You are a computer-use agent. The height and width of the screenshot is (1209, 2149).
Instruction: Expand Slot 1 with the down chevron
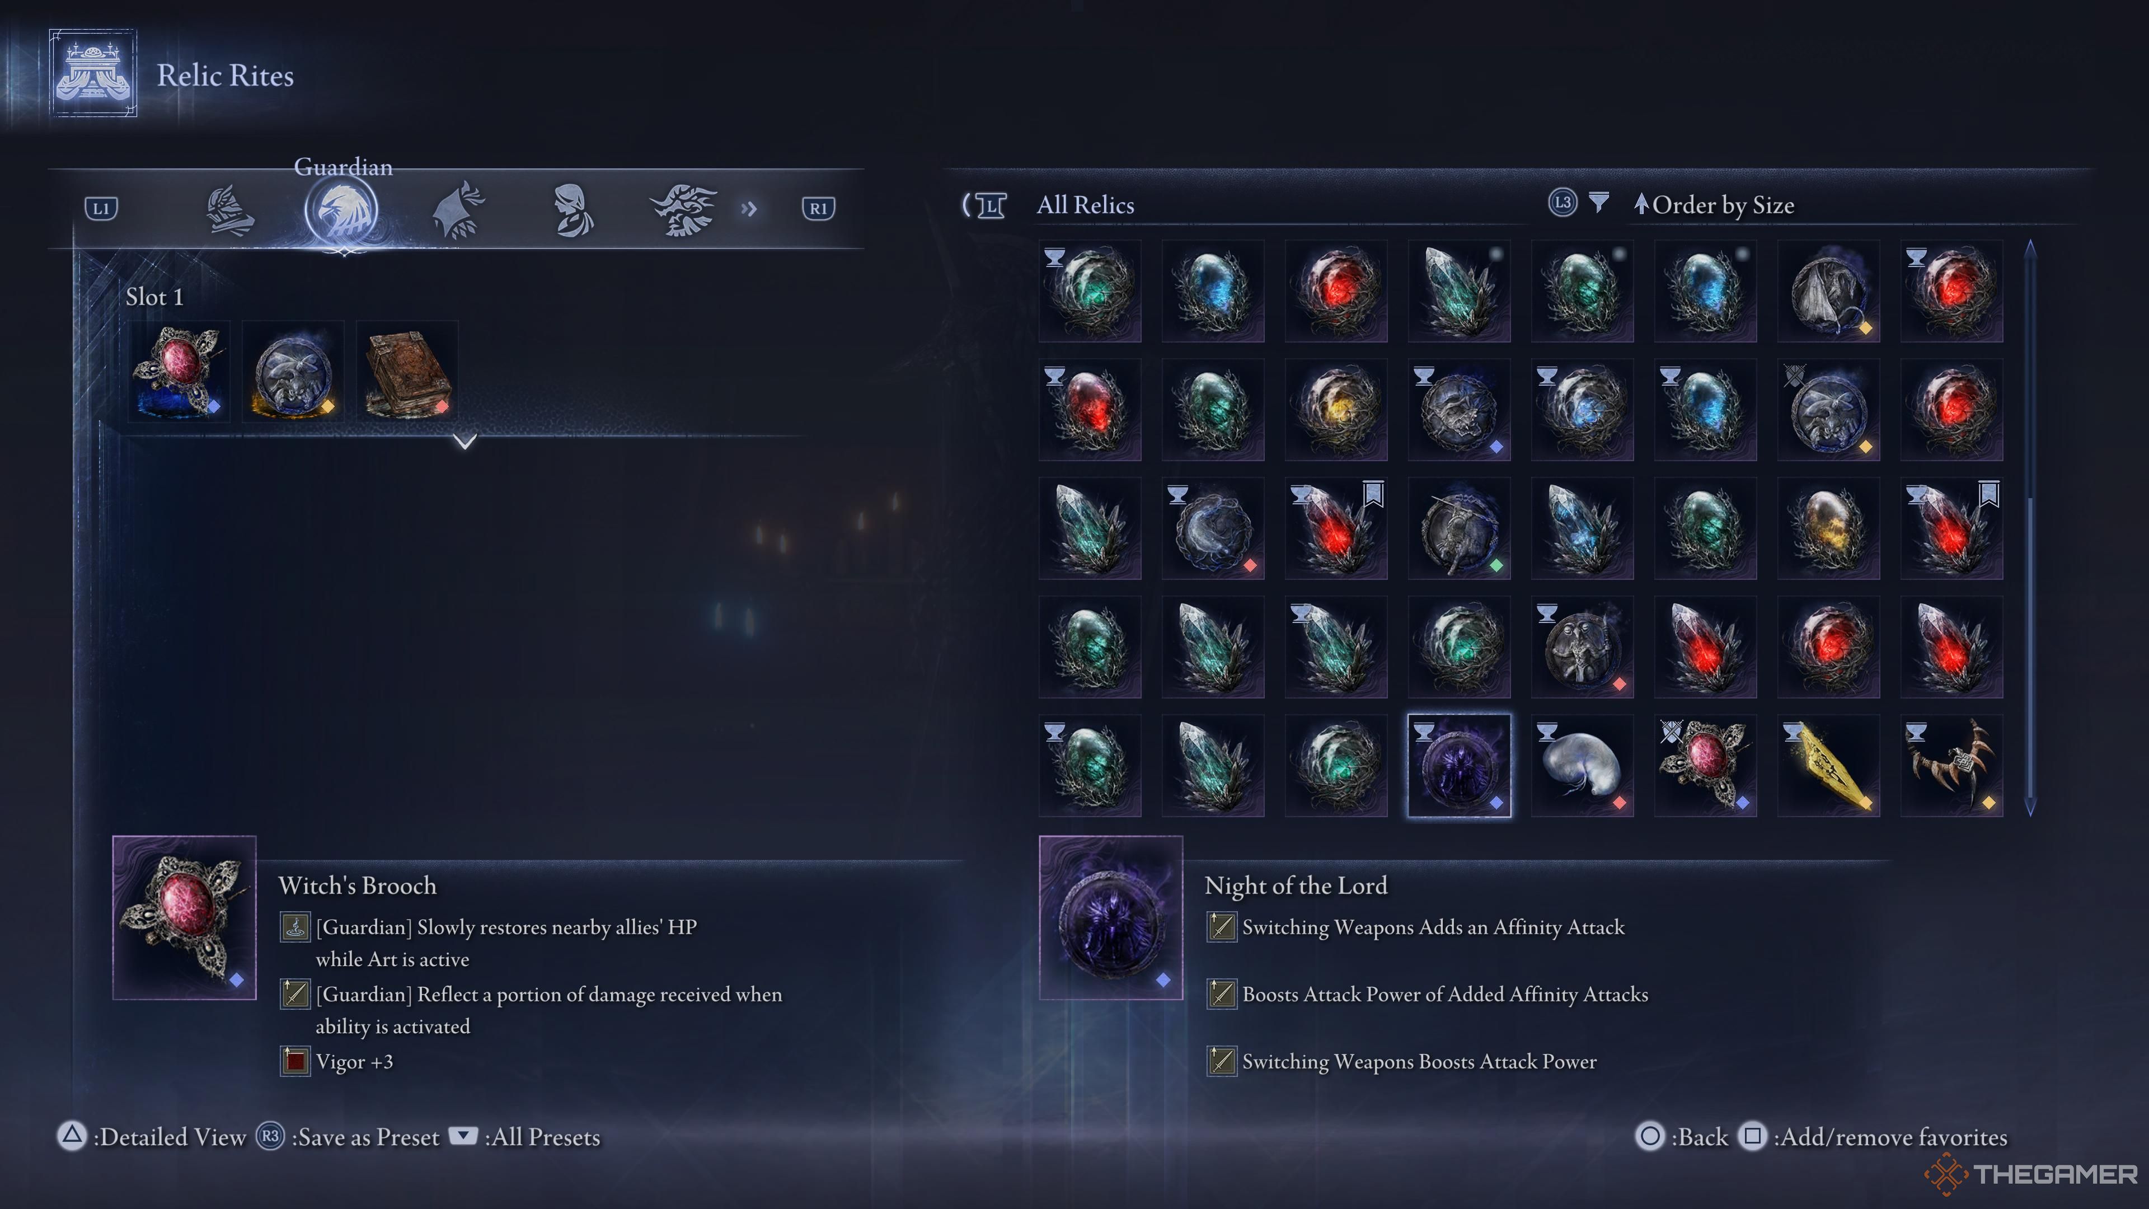tap(466, 442)
